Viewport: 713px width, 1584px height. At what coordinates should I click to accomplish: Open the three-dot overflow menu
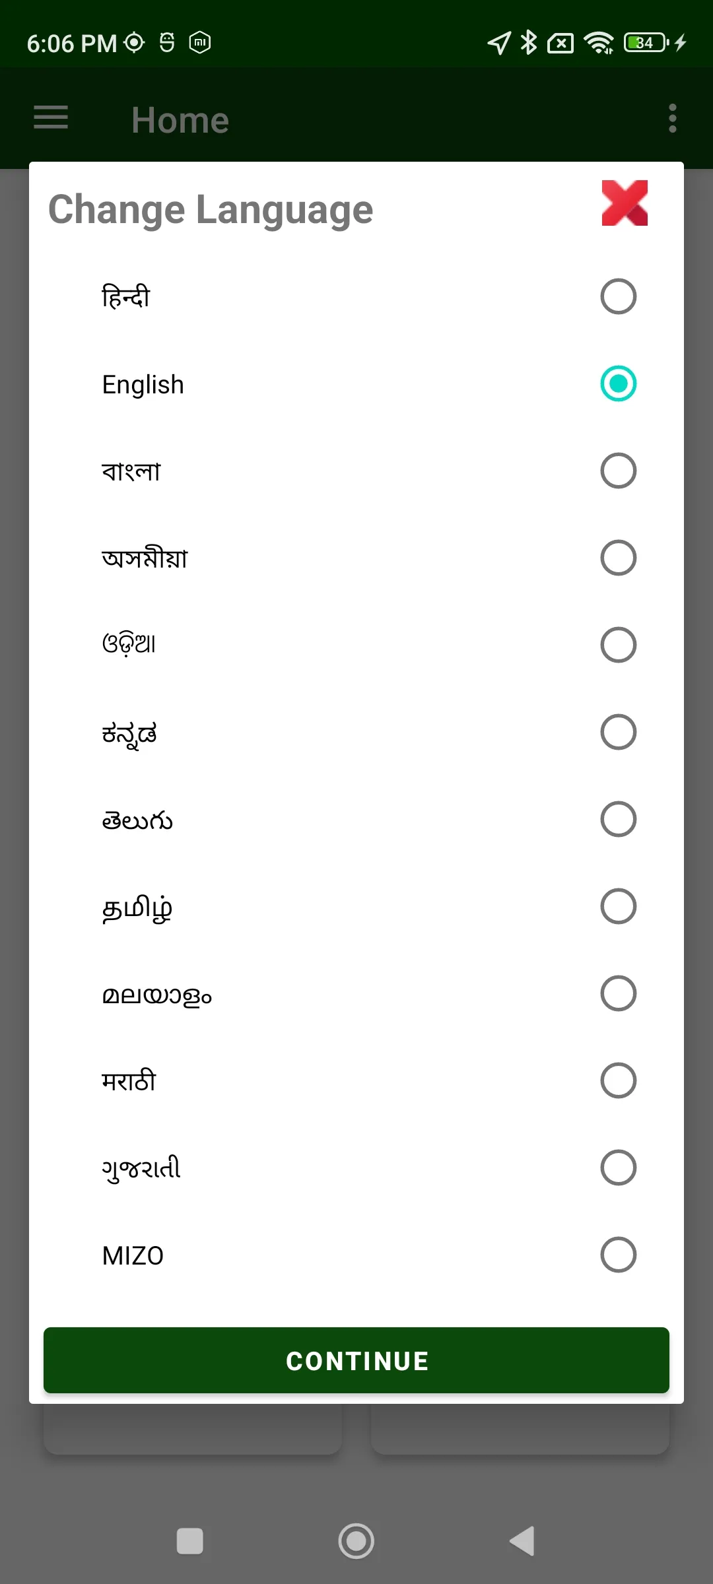pos(672,118)
